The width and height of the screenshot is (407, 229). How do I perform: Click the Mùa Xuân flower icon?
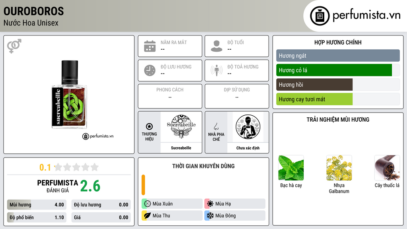click(x=147, y=204)
